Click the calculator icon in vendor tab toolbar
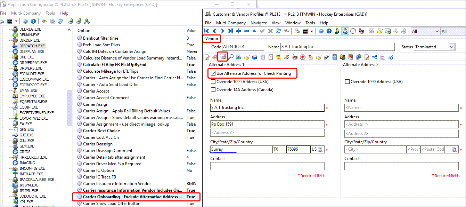The image size is (466, 207). pos(335,57)
